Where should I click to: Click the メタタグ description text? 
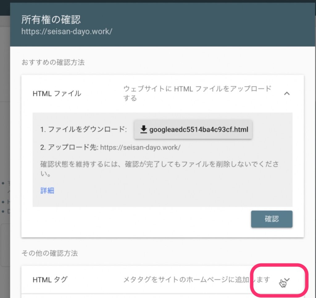click(x=197, y=280)
